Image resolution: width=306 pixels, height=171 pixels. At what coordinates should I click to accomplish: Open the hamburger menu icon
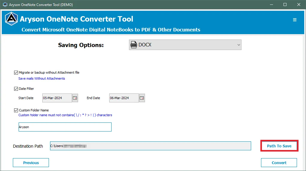(x=295, y=20)
